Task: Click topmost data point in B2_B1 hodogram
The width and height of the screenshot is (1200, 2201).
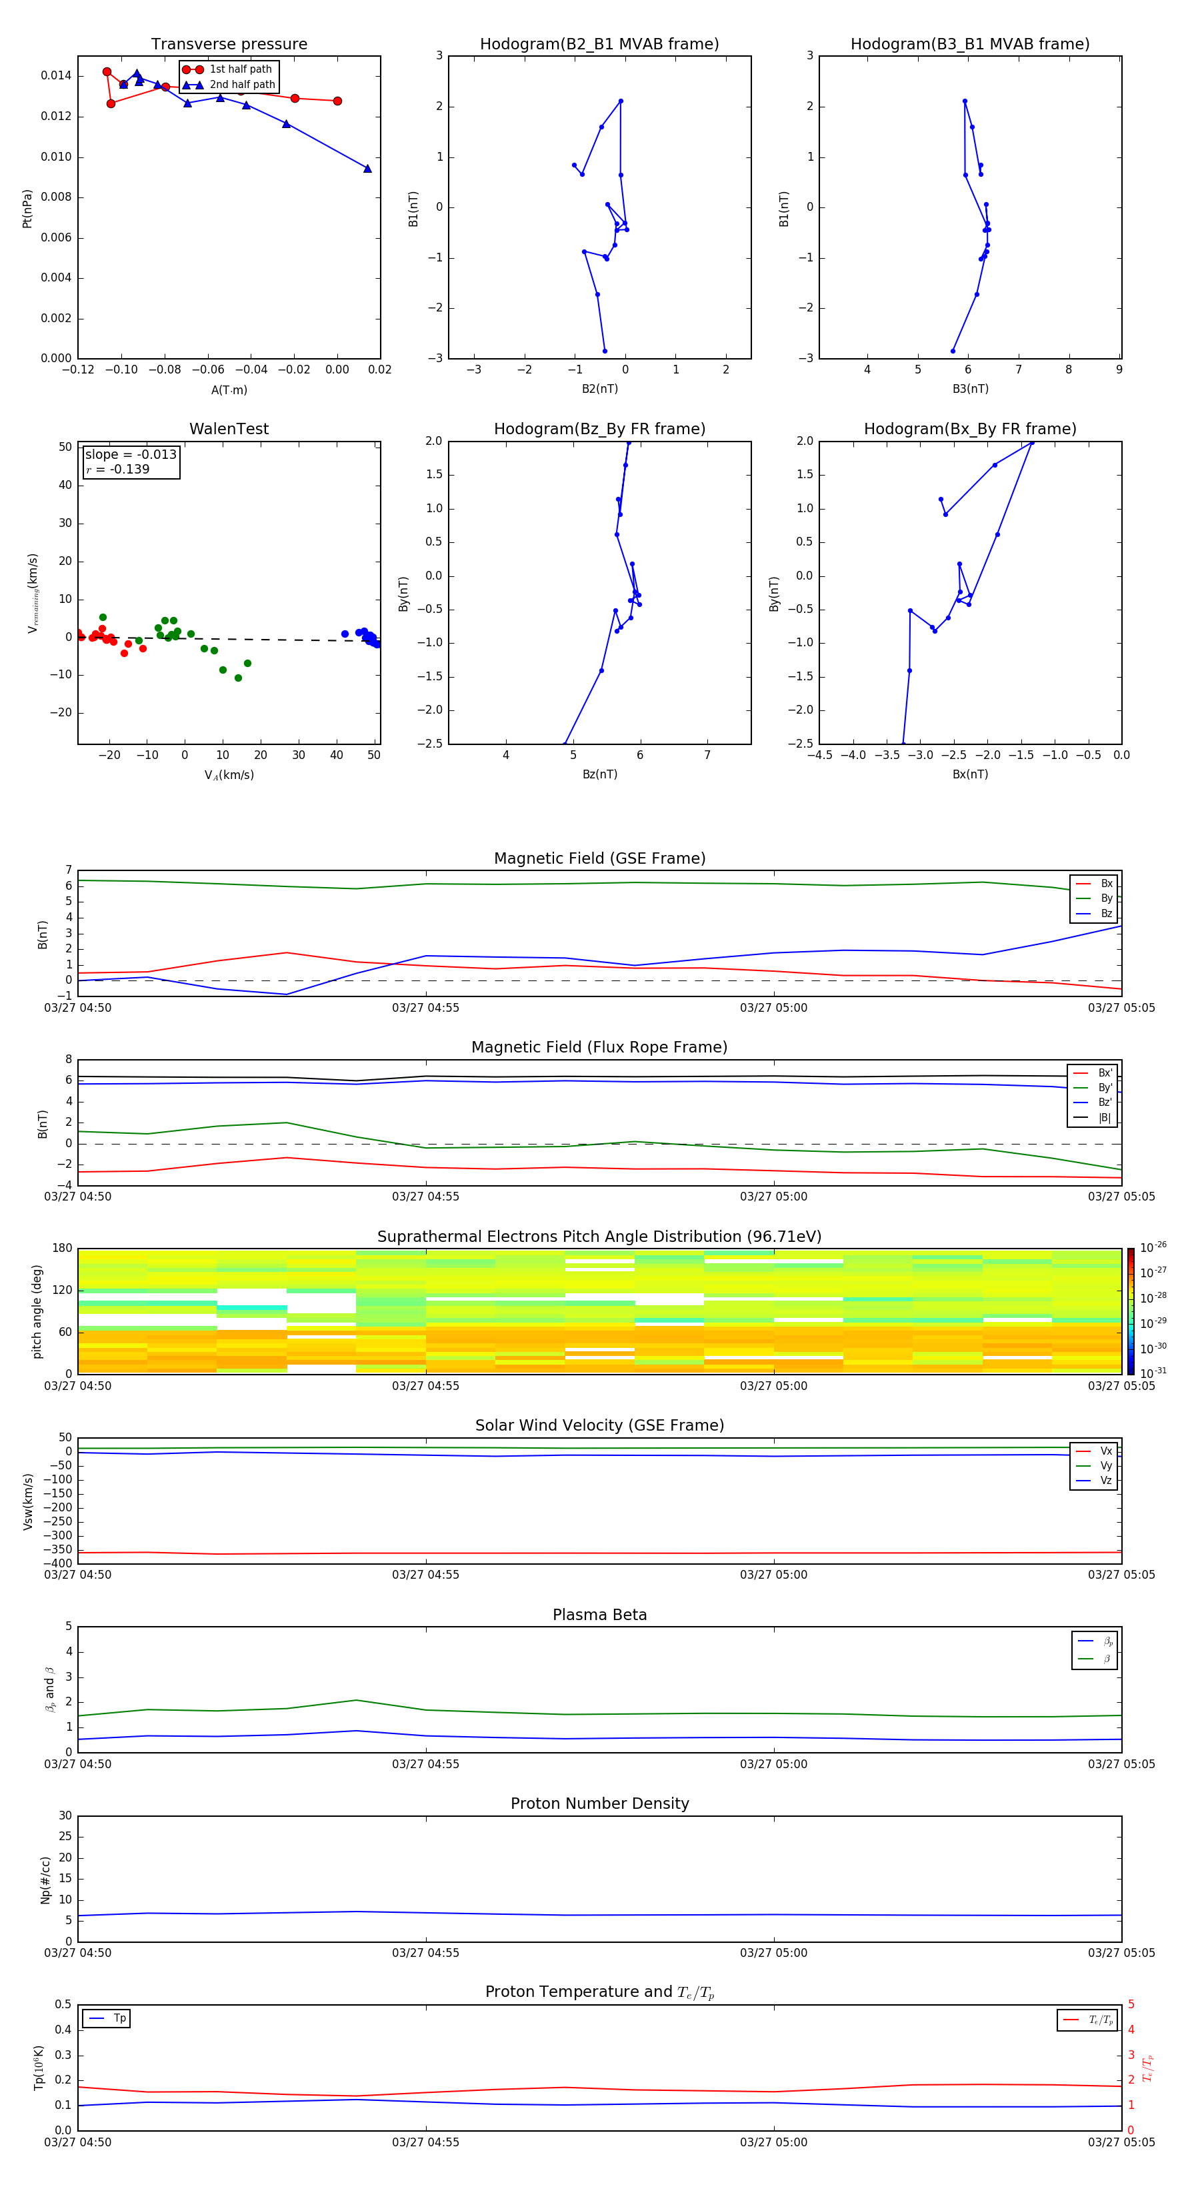Action: tap(621, 101)
